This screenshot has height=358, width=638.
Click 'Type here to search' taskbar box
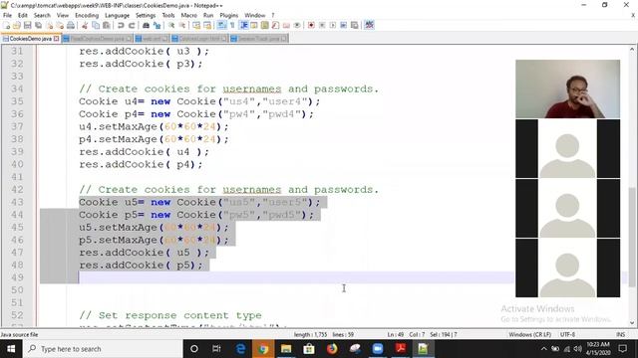103,349
